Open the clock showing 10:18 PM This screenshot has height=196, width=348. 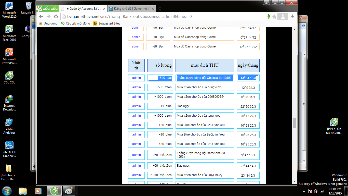[335, 191]
